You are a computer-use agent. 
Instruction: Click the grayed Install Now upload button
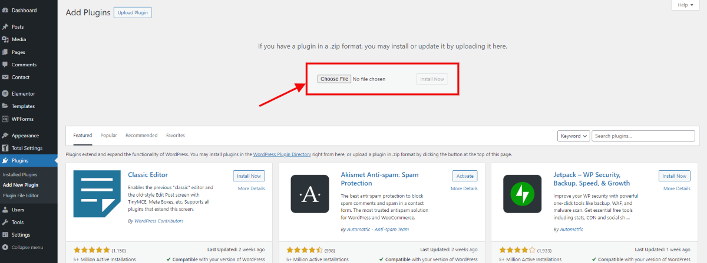point(432,79)
